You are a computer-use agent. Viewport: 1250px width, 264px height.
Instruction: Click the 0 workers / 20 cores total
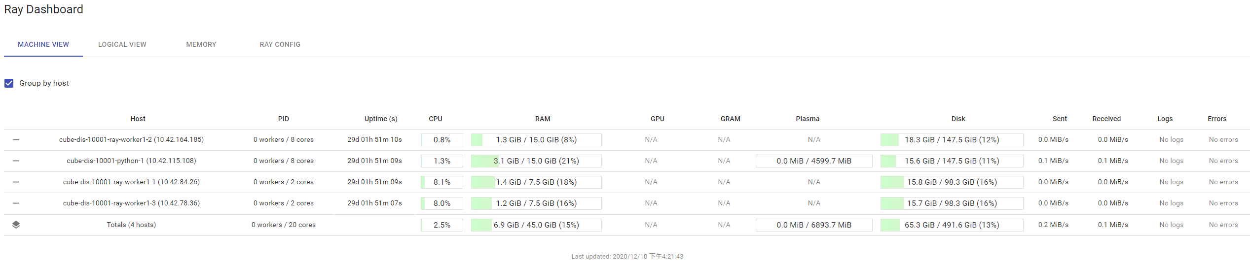[x=284, y=225]
